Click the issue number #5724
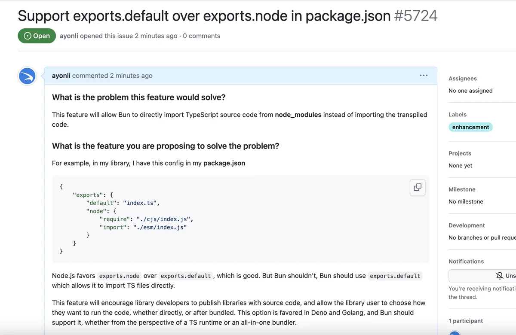Screen dimensions: 516x335 (416, 16)
